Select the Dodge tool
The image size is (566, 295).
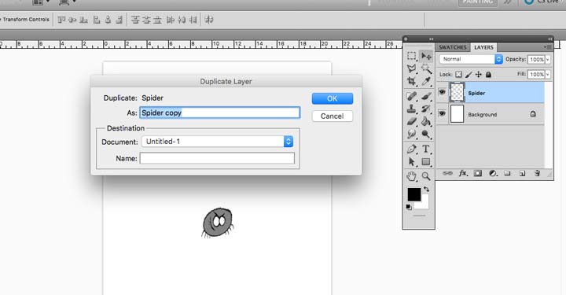pos(426,135)
